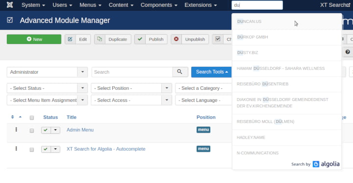Open the Select Language dropdown
Viewport: 353px width, 183px height.
click(203, 100)
